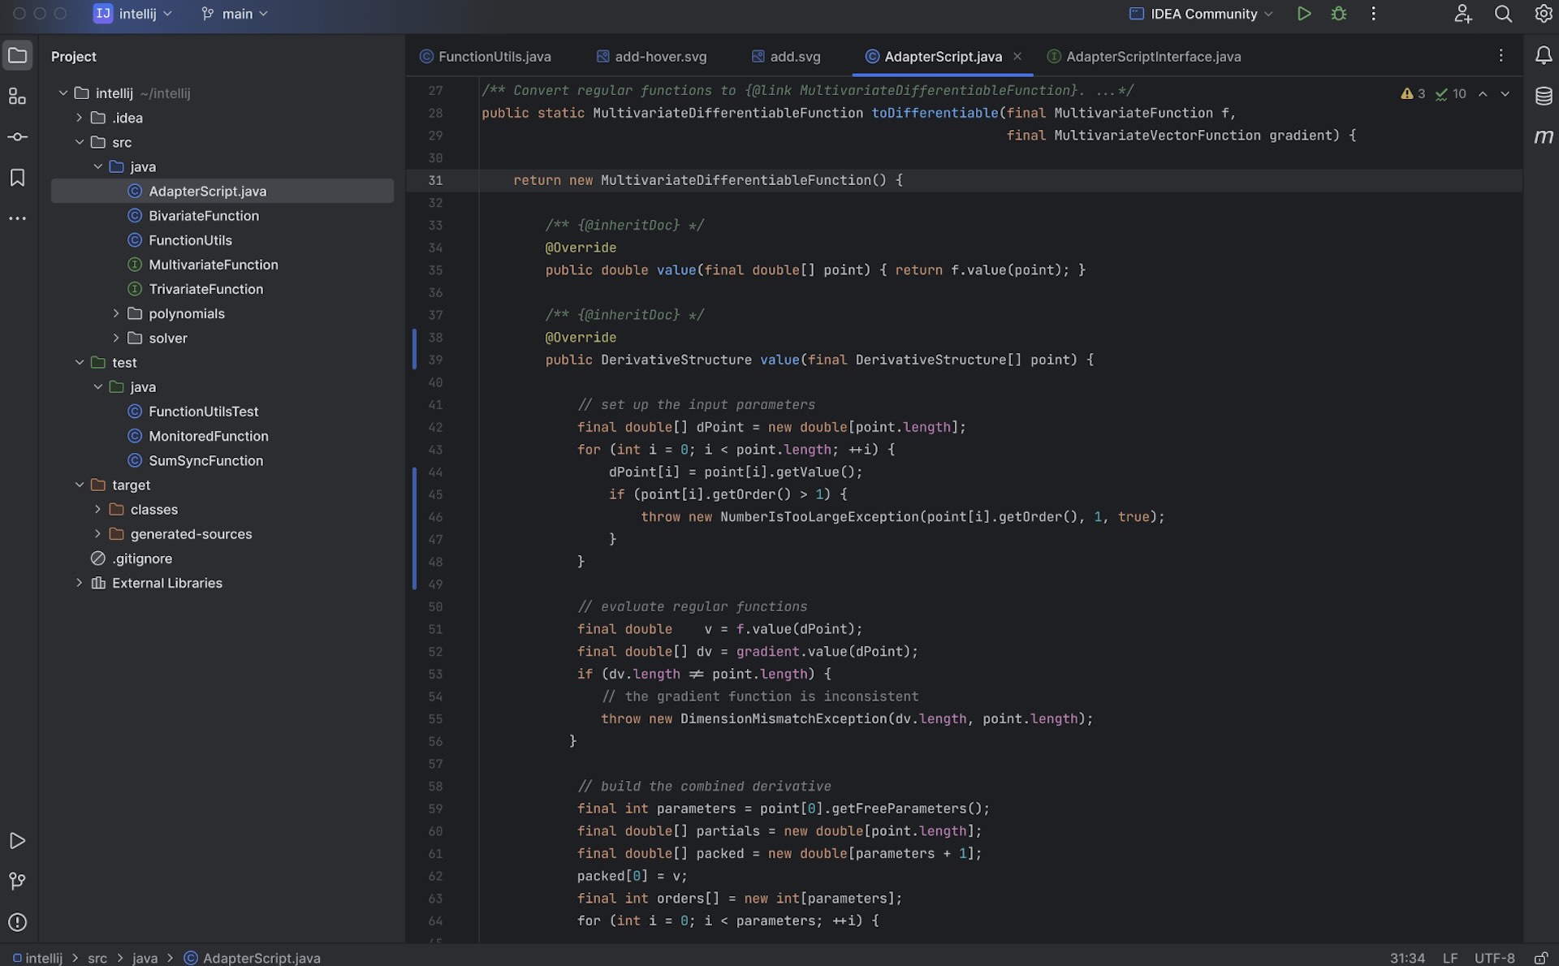This screenshot has width=1559, height=966.
Task: Switch to 'AdapterScriptInterface.java' tab
Action: coord(1154,57)
